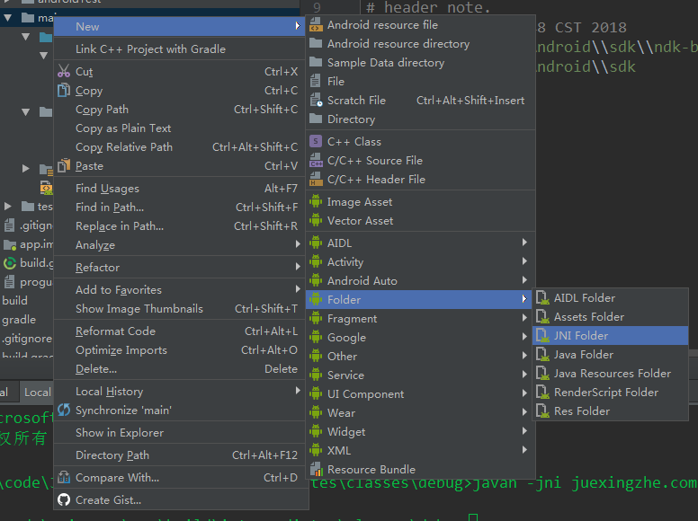This screenshot has height=521, width=698.
Task: Click the GitHub Create Gist icon
Action: pyautogui.click(x=64, y=499)
